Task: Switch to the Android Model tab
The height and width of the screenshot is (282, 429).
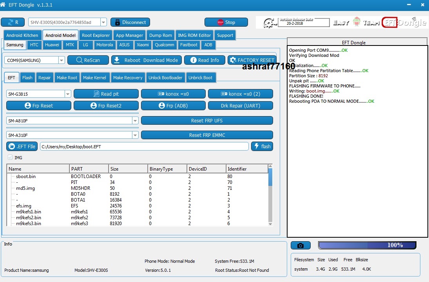Action: tap(60, 35)
